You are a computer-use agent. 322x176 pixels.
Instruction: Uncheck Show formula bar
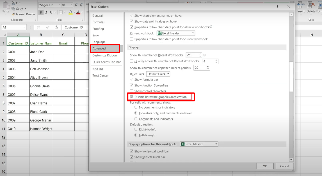(131, 79)
